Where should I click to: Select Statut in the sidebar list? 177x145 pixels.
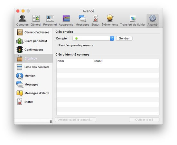click(33, 102)
